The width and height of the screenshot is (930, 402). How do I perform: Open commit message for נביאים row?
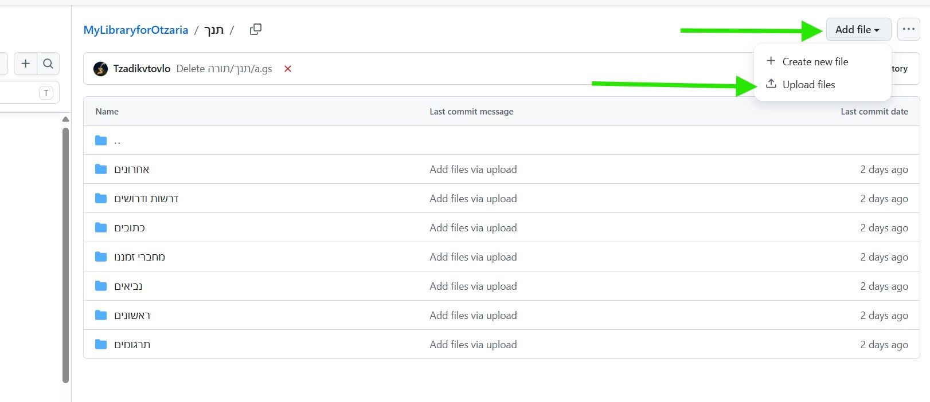[x=473, y=286]
